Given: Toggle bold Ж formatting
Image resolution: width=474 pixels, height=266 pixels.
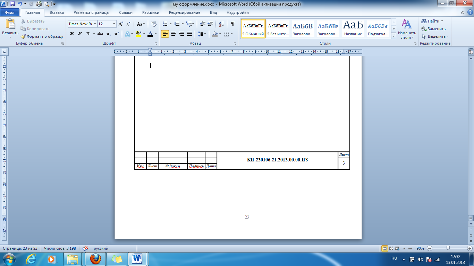Looking at the screenshot, I should [x=72, y=34].
